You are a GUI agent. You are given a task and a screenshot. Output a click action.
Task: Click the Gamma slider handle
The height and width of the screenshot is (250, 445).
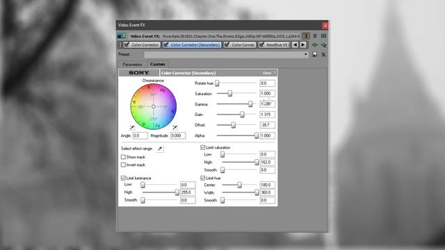(x=250, y=104)
